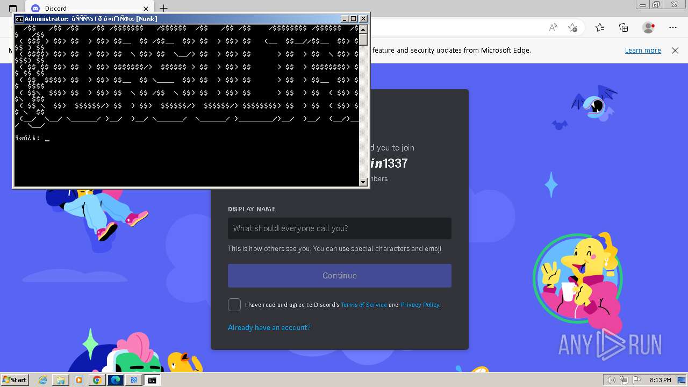This screenshot has width=688, height=387.
Task: Click the console vertical scrollbar thumb
Action: point(363,39)
